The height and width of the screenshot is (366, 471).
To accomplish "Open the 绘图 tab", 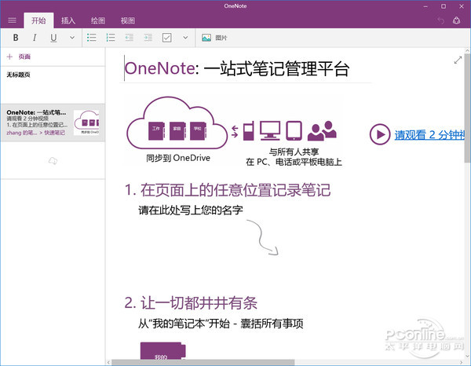I will pyautogui.click(x=98, y=20).
